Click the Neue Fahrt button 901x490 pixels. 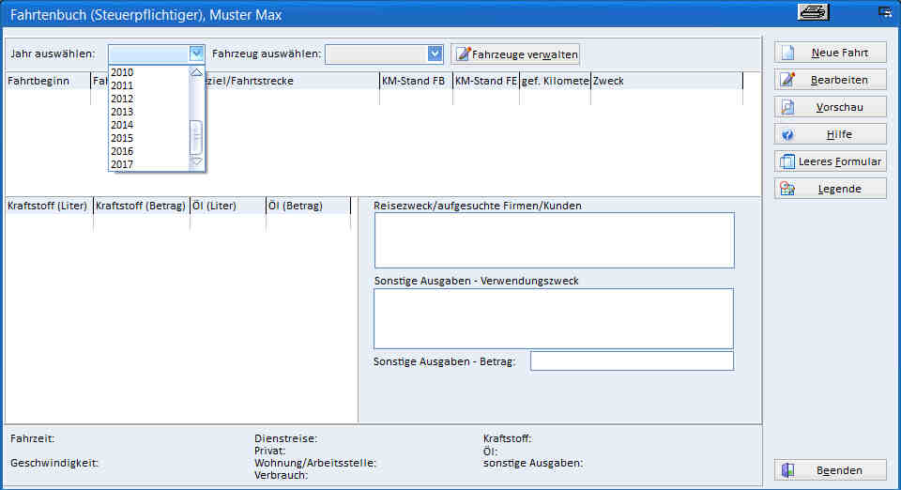coord(830,53)
